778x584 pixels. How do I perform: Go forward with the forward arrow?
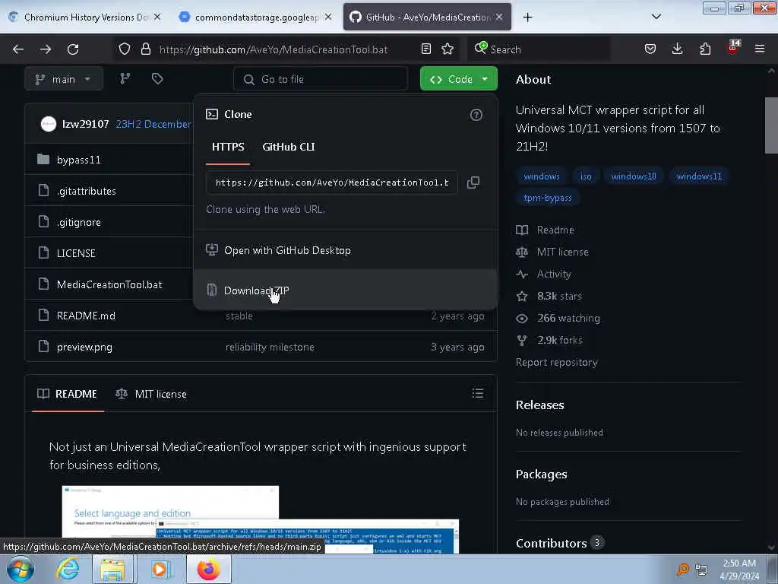pyautogui.click(x=46, y=49)
